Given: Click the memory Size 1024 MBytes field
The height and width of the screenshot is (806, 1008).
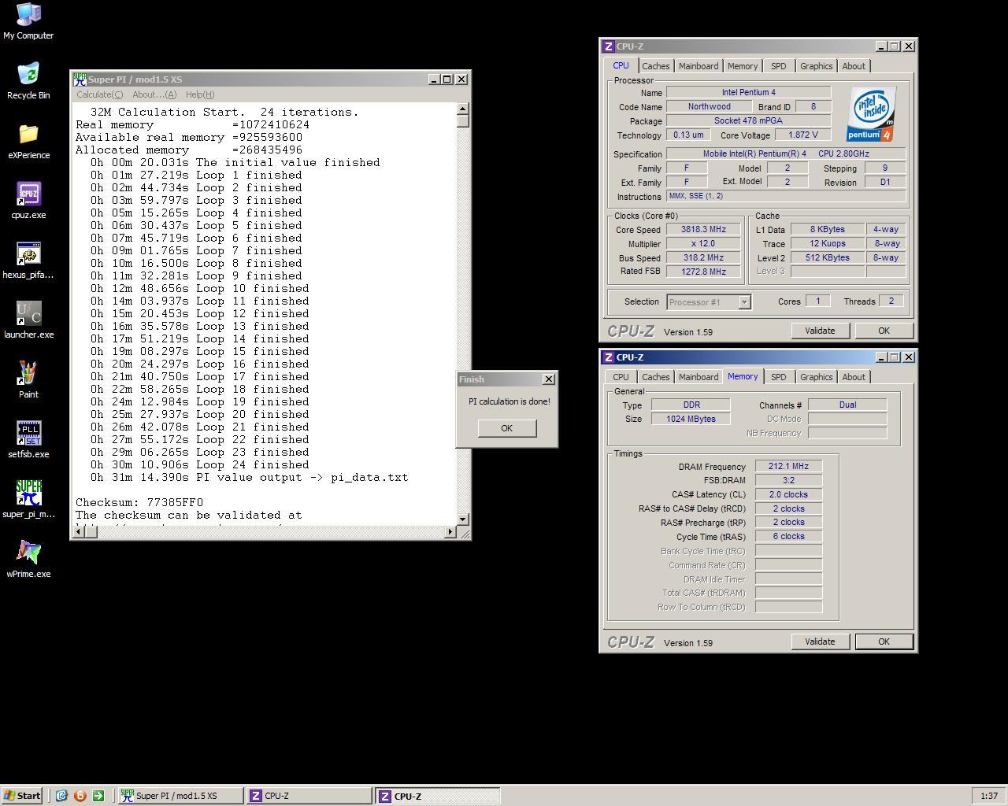Looking at the screenshot, I should 691,419.
